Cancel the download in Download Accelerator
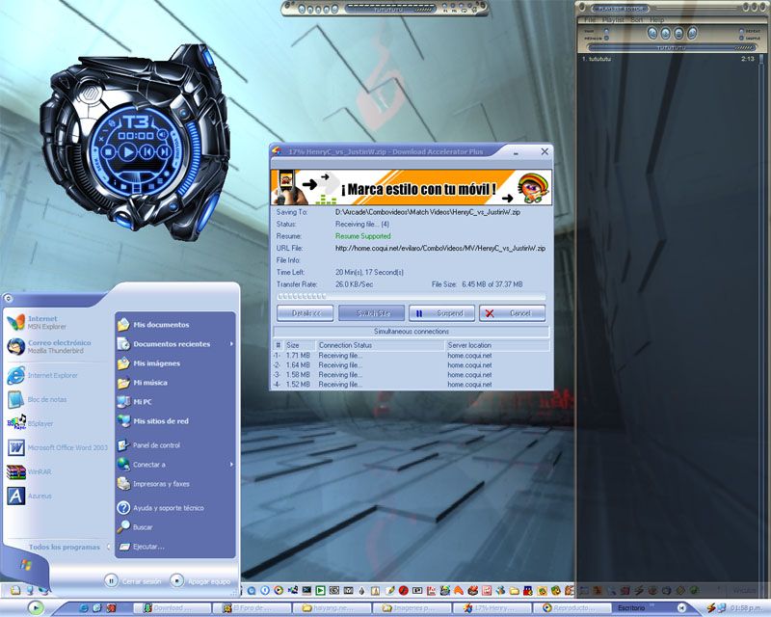Image resolution: width=771 pixels, height=617 pixels. point(513,313)
